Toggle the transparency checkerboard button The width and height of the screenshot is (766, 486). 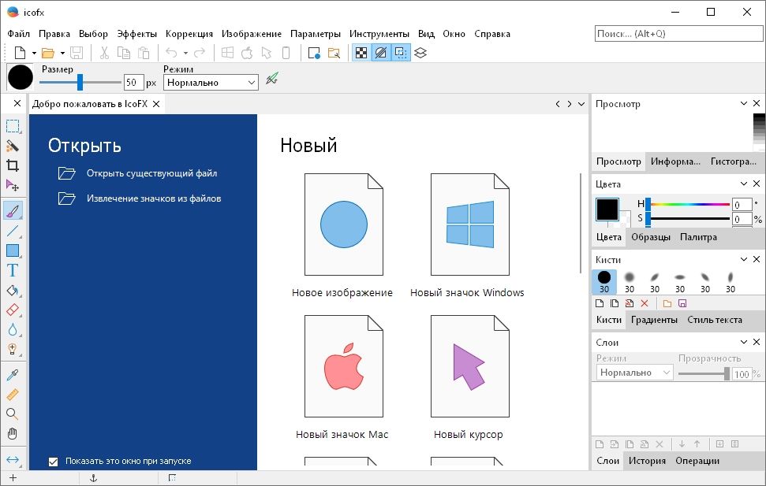pos(361,53)
